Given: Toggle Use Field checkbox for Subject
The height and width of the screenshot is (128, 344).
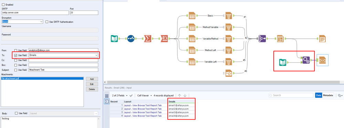Looking at the screenshot, I should pyautogui.click(x=15, y=70).
